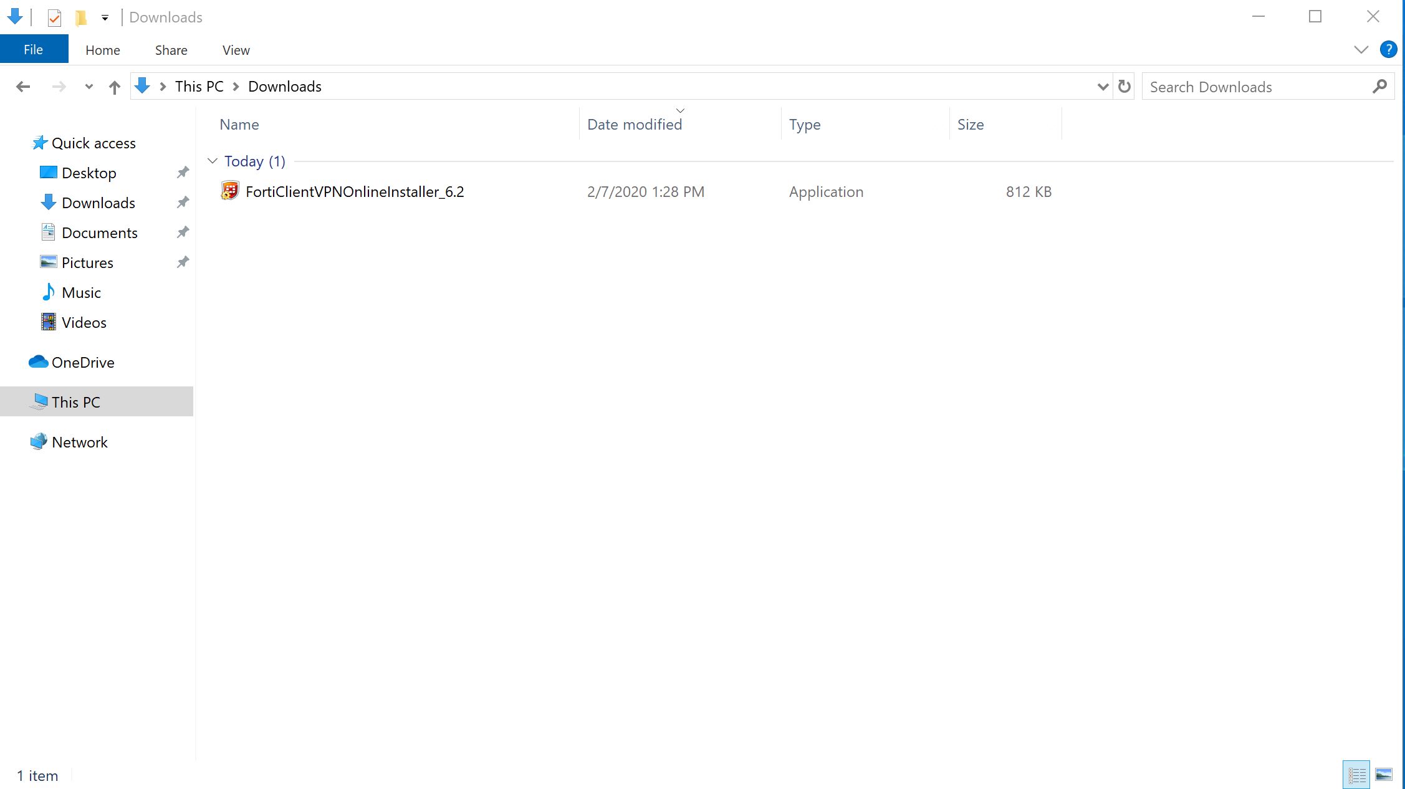
Task: Click the Application type cell
Action: click(x=826, y=191)
